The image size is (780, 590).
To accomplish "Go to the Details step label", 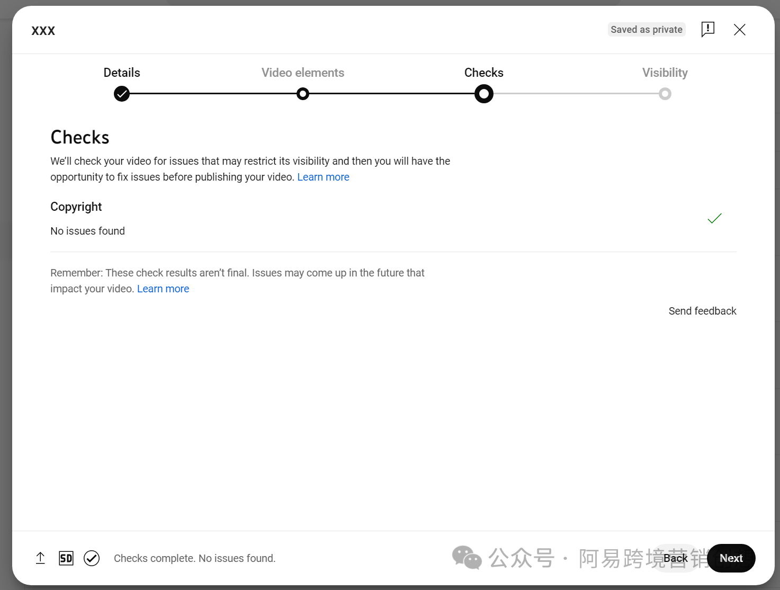I will 122,73.
